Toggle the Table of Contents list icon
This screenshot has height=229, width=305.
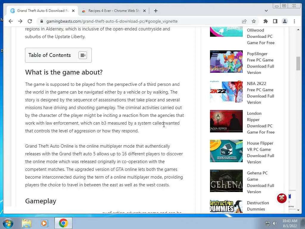[x=83, y=55]
